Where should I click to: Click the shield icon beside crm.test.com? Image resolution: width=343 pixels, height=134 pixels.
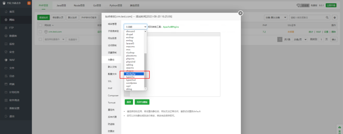pyautogui.click(x=46, y=32)
